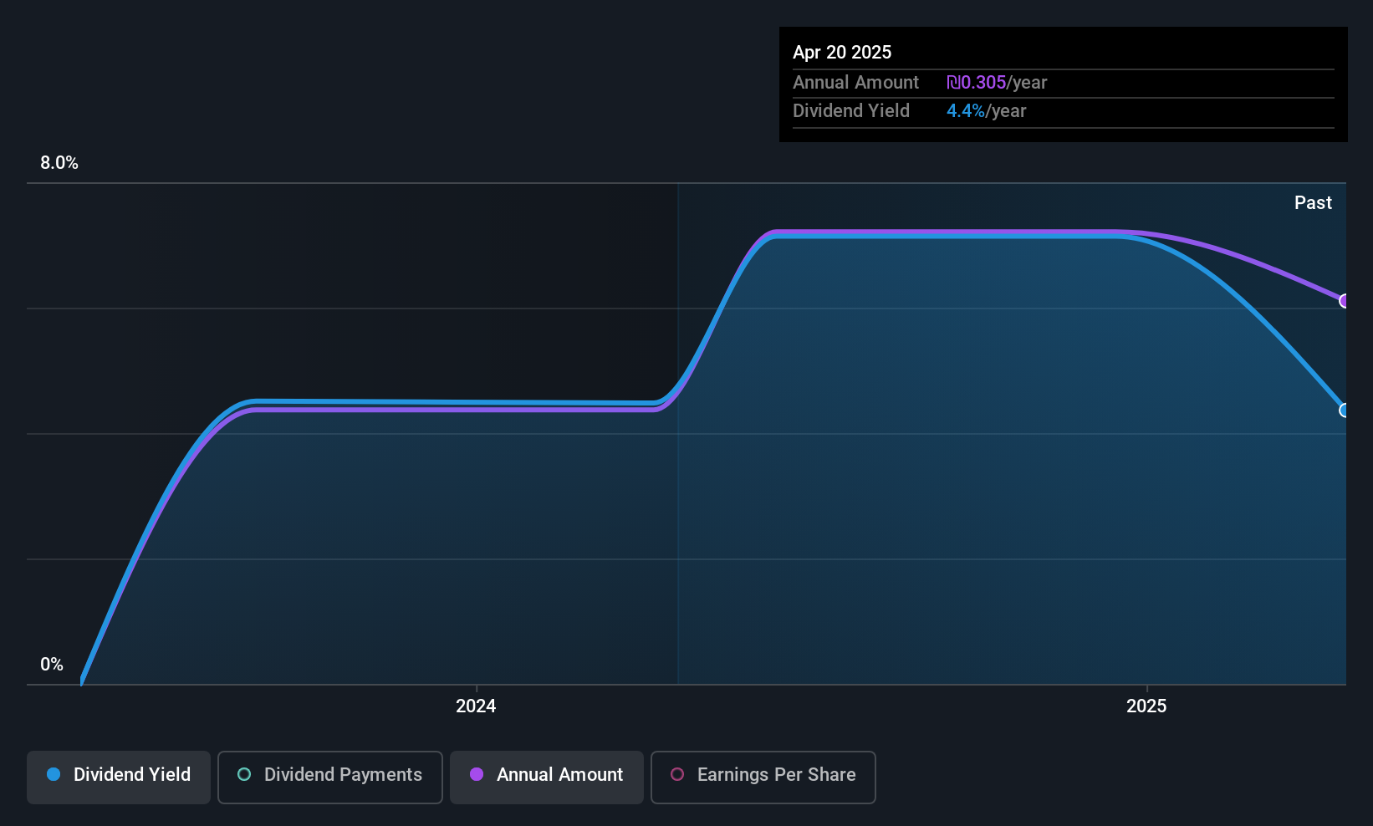Screen dimensions: 1373x826
Task: Select the purple Annual Amount endpoint marker
Action: tap(1345, 301)
